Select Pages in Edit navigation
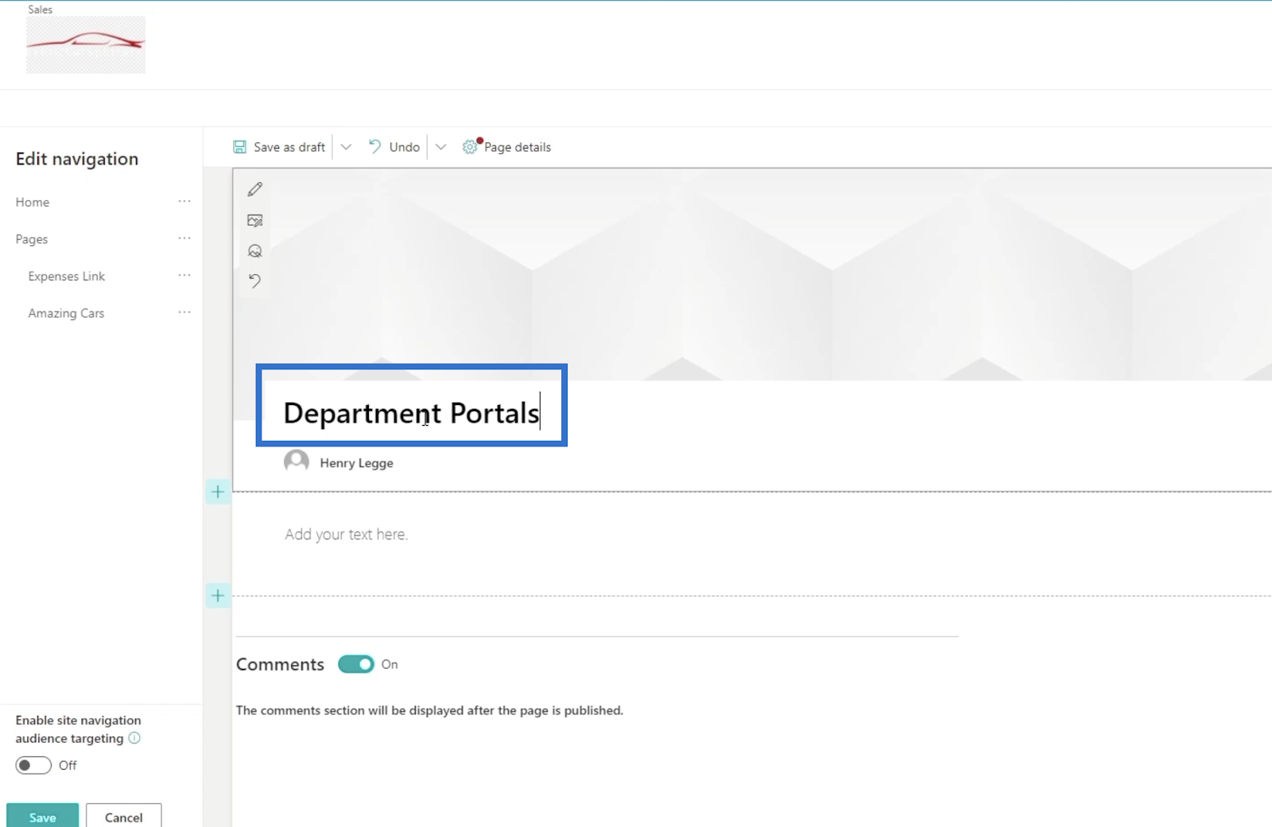 click(32, 239)
